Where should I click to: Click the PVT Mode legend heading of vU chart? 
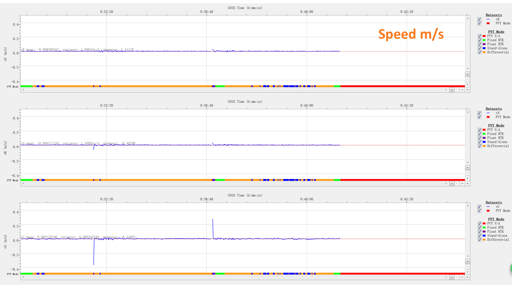[x=496, y=219]
